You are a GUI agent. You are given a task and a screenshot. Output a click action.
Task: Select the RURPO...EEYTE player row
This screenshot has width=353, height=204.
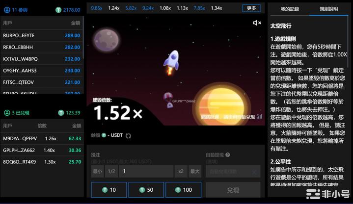(x=42, y=35)
